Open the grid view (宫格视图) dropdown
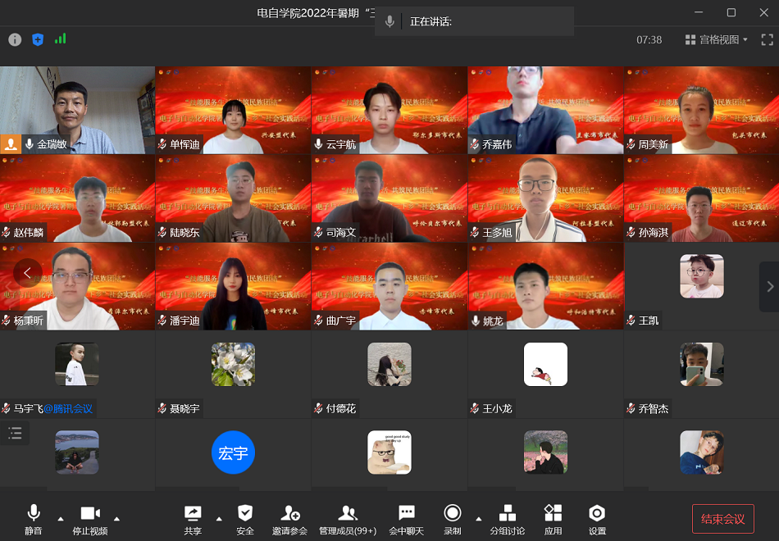The height and width of the screenshot is (541, 779). (716, 39)
